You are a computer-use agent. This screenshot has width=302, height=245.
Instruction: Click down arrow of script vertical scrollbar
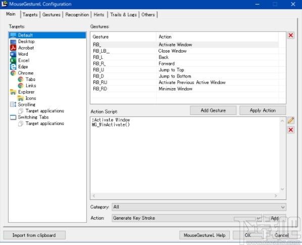282,189
